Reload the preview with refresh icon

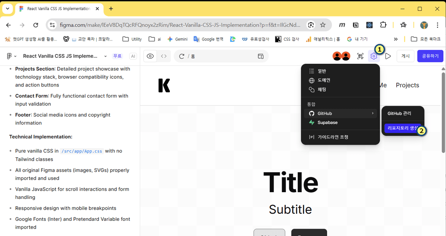pyautogui.click(x=182, y=56)
